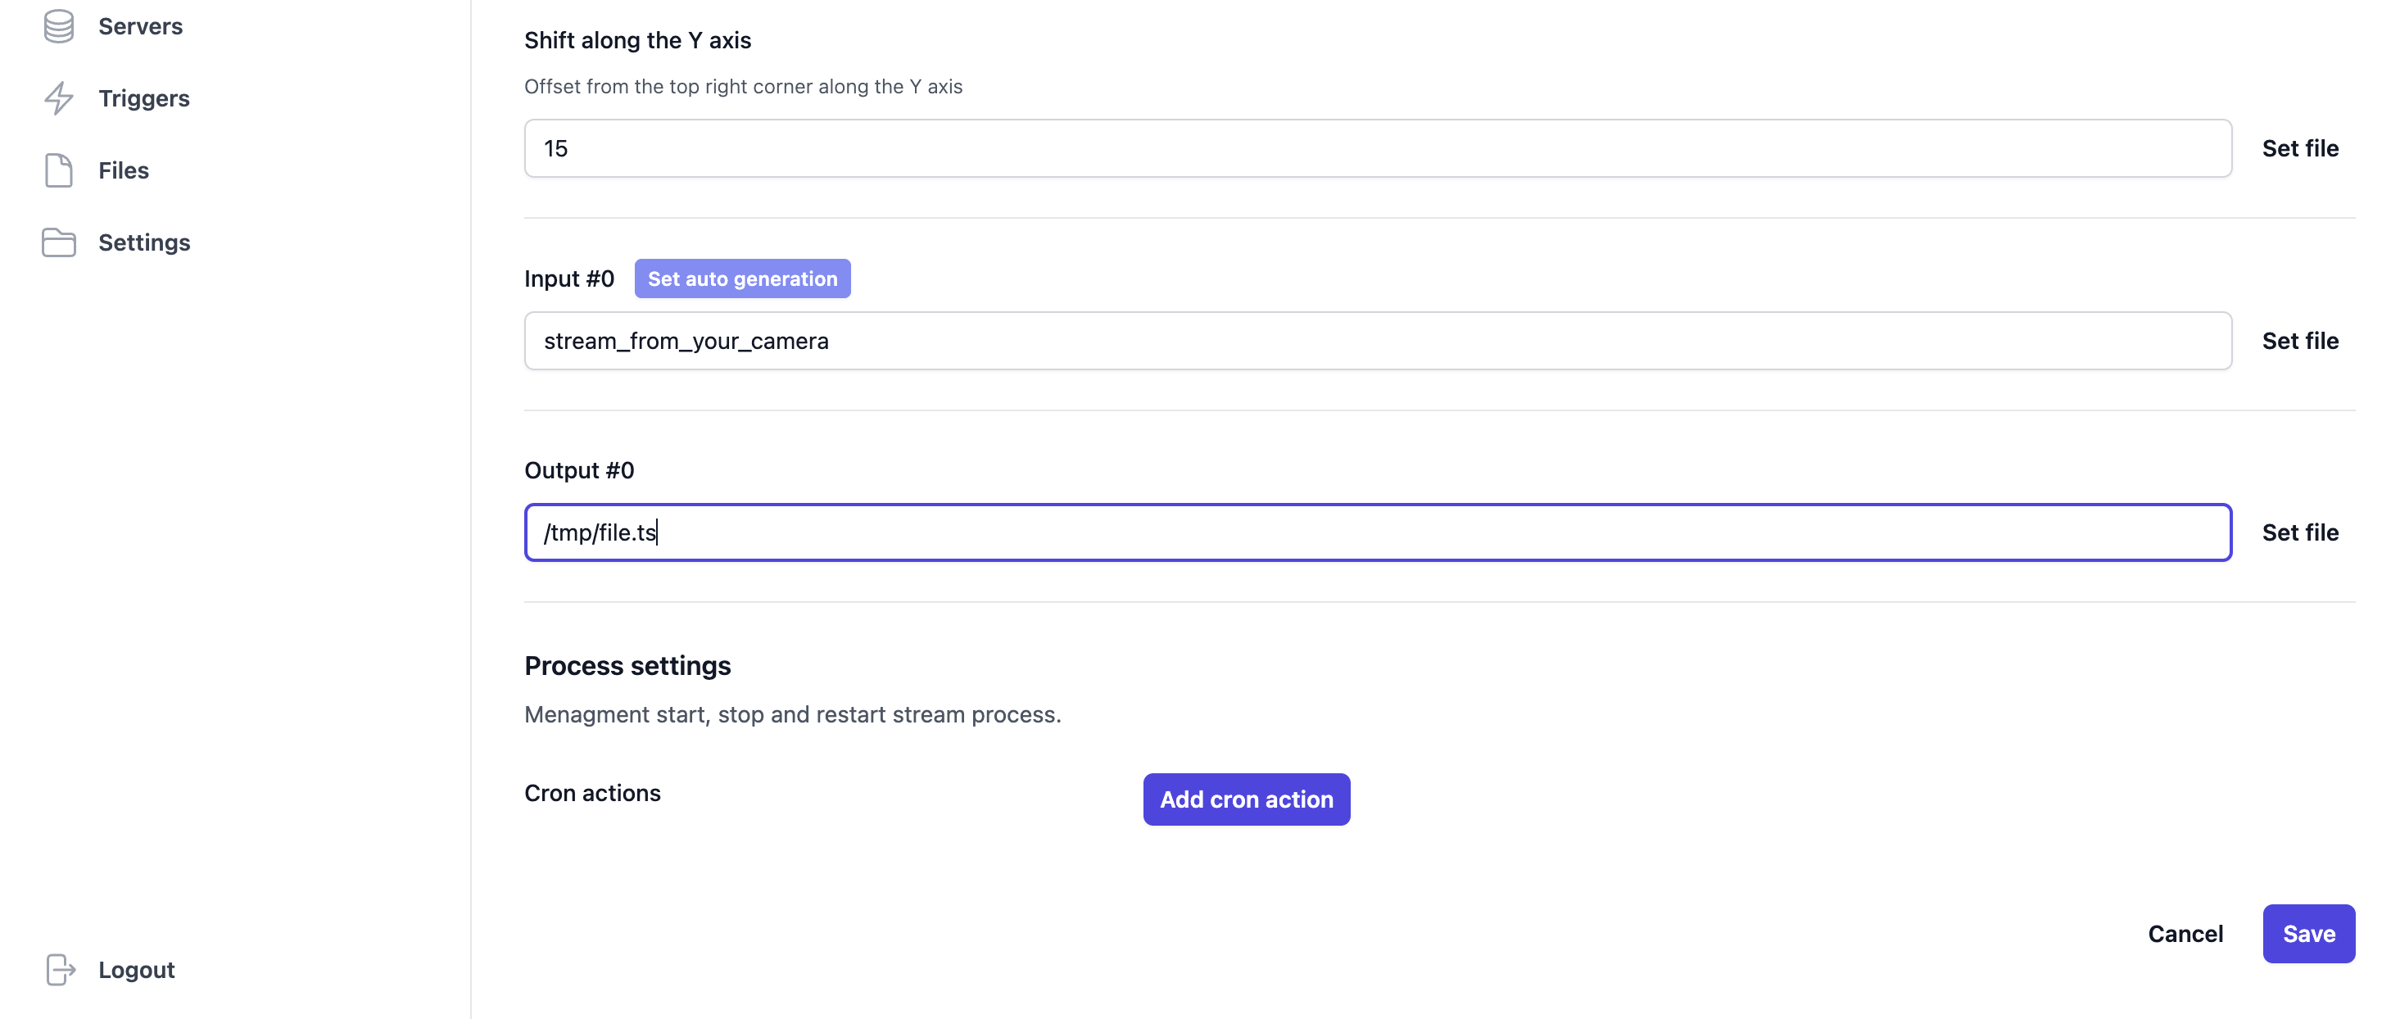The image size is (2400, 1019).
Task: Click Add cron action button
Action: pos(1246,799)
